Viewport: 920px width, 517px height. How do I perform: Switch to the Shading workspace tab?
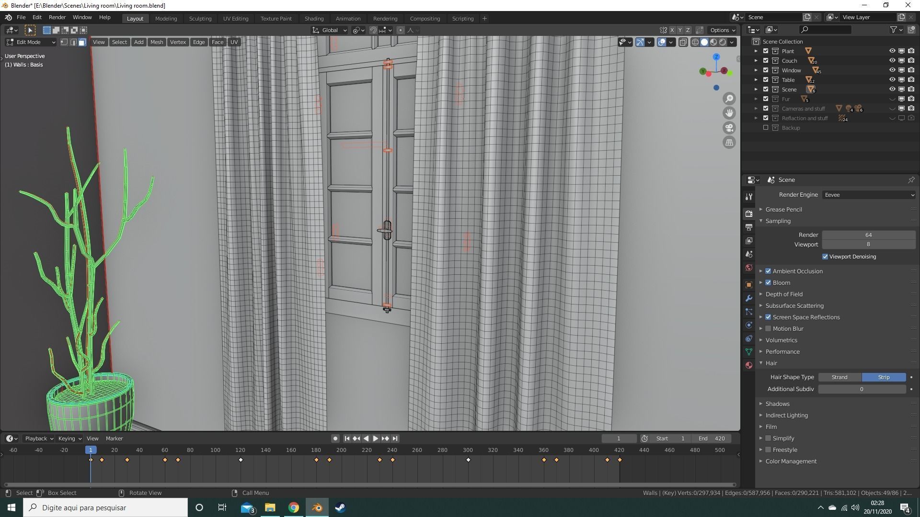314,19
